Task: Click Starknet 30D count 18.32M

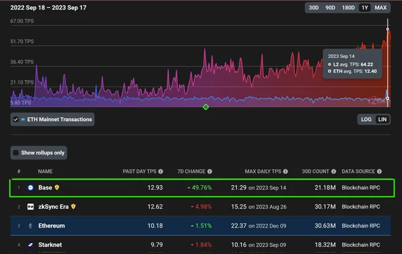Action: pos(325,244)
